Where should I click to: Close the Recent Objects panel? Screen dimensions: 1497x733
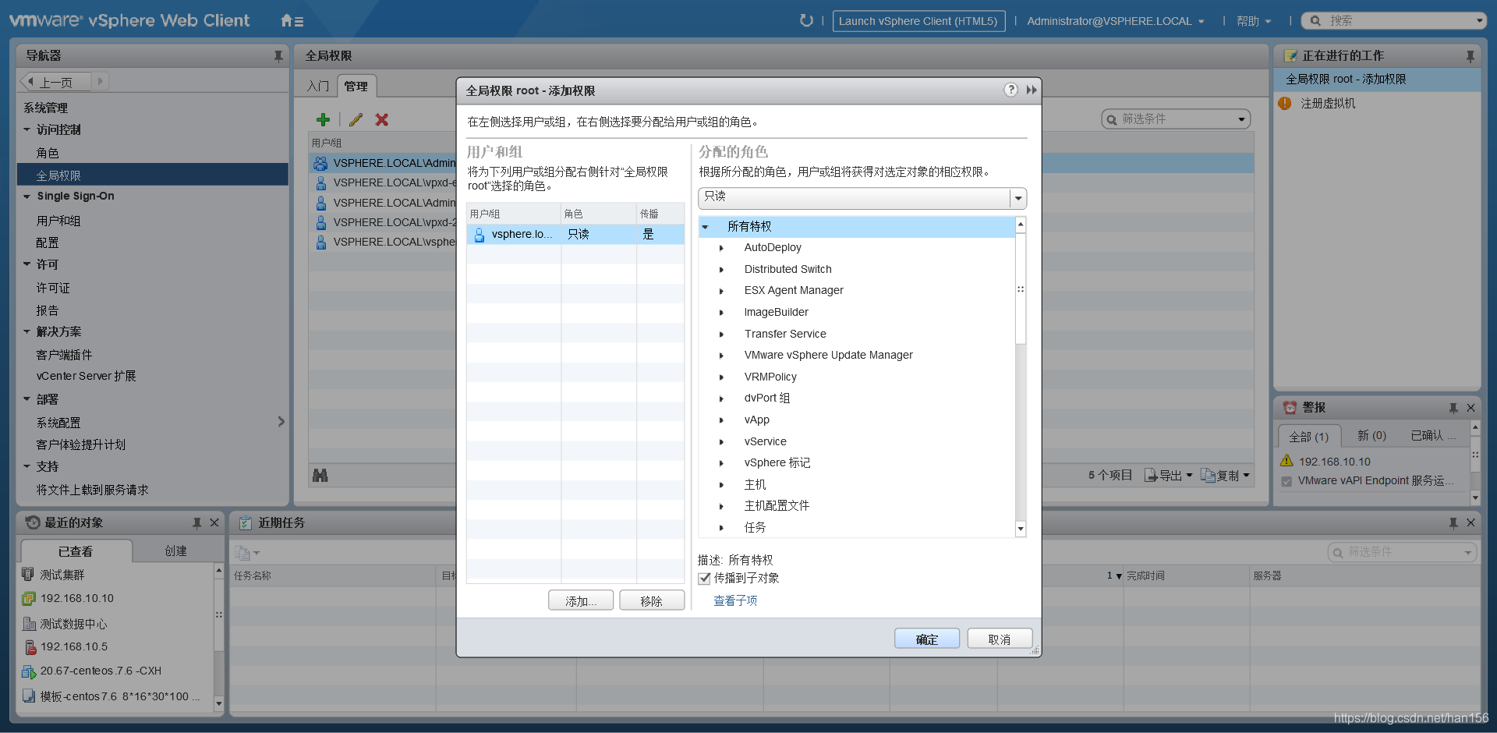pos(214,522)
